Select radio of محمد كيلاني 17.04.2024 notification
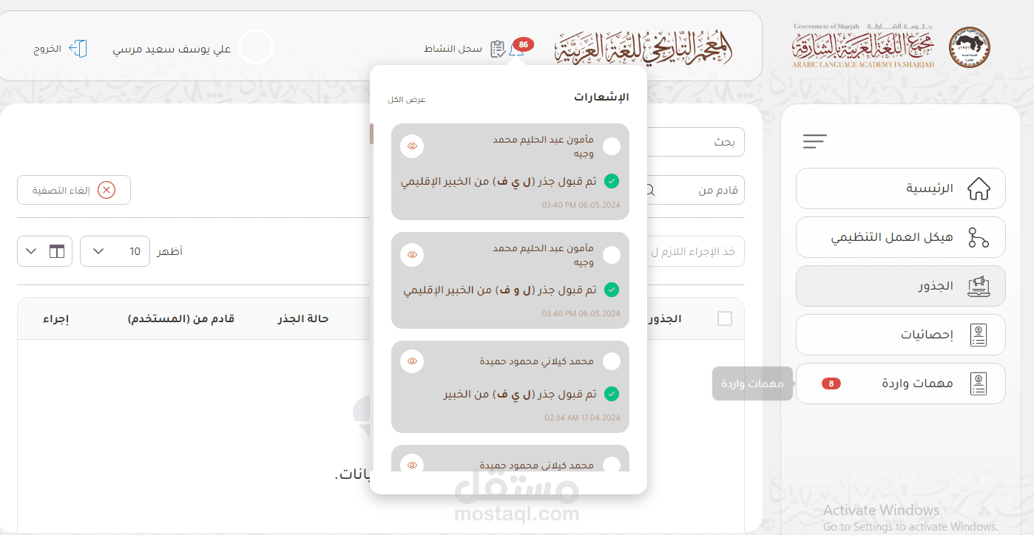Viewport: 1034px width, 535px height. 612,361
